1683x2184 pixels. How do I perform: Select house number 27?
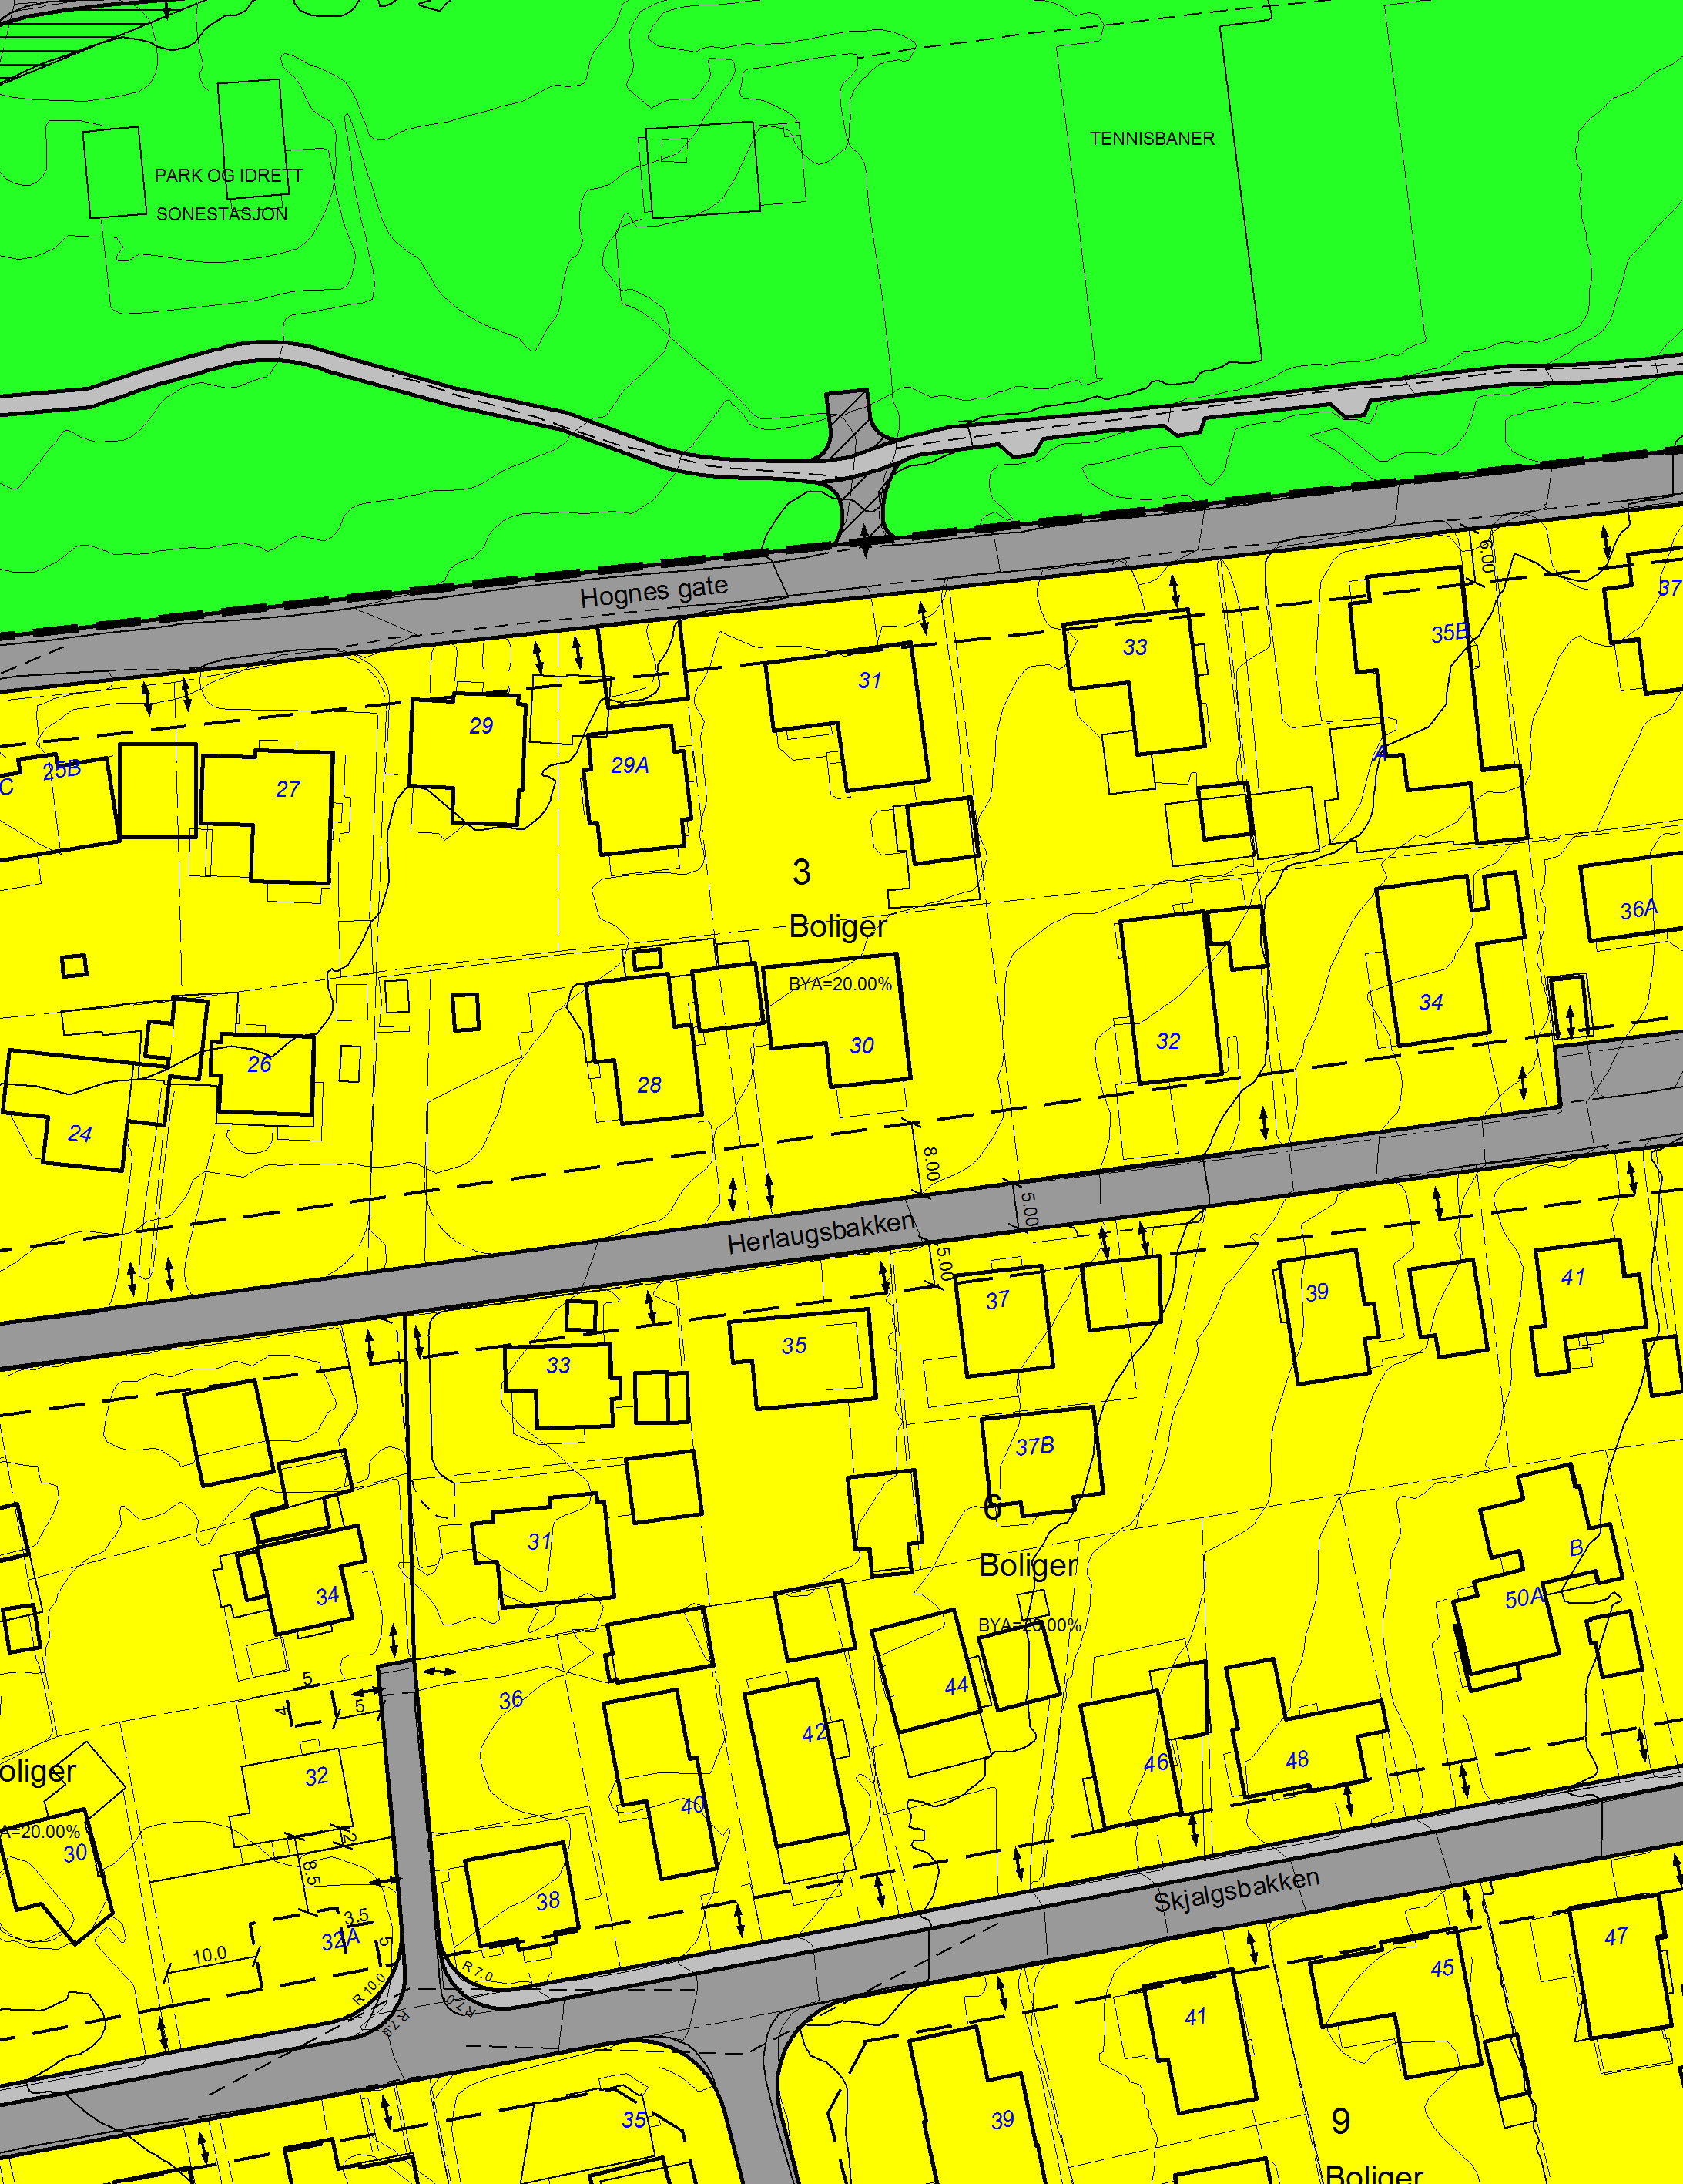[288, 789]
